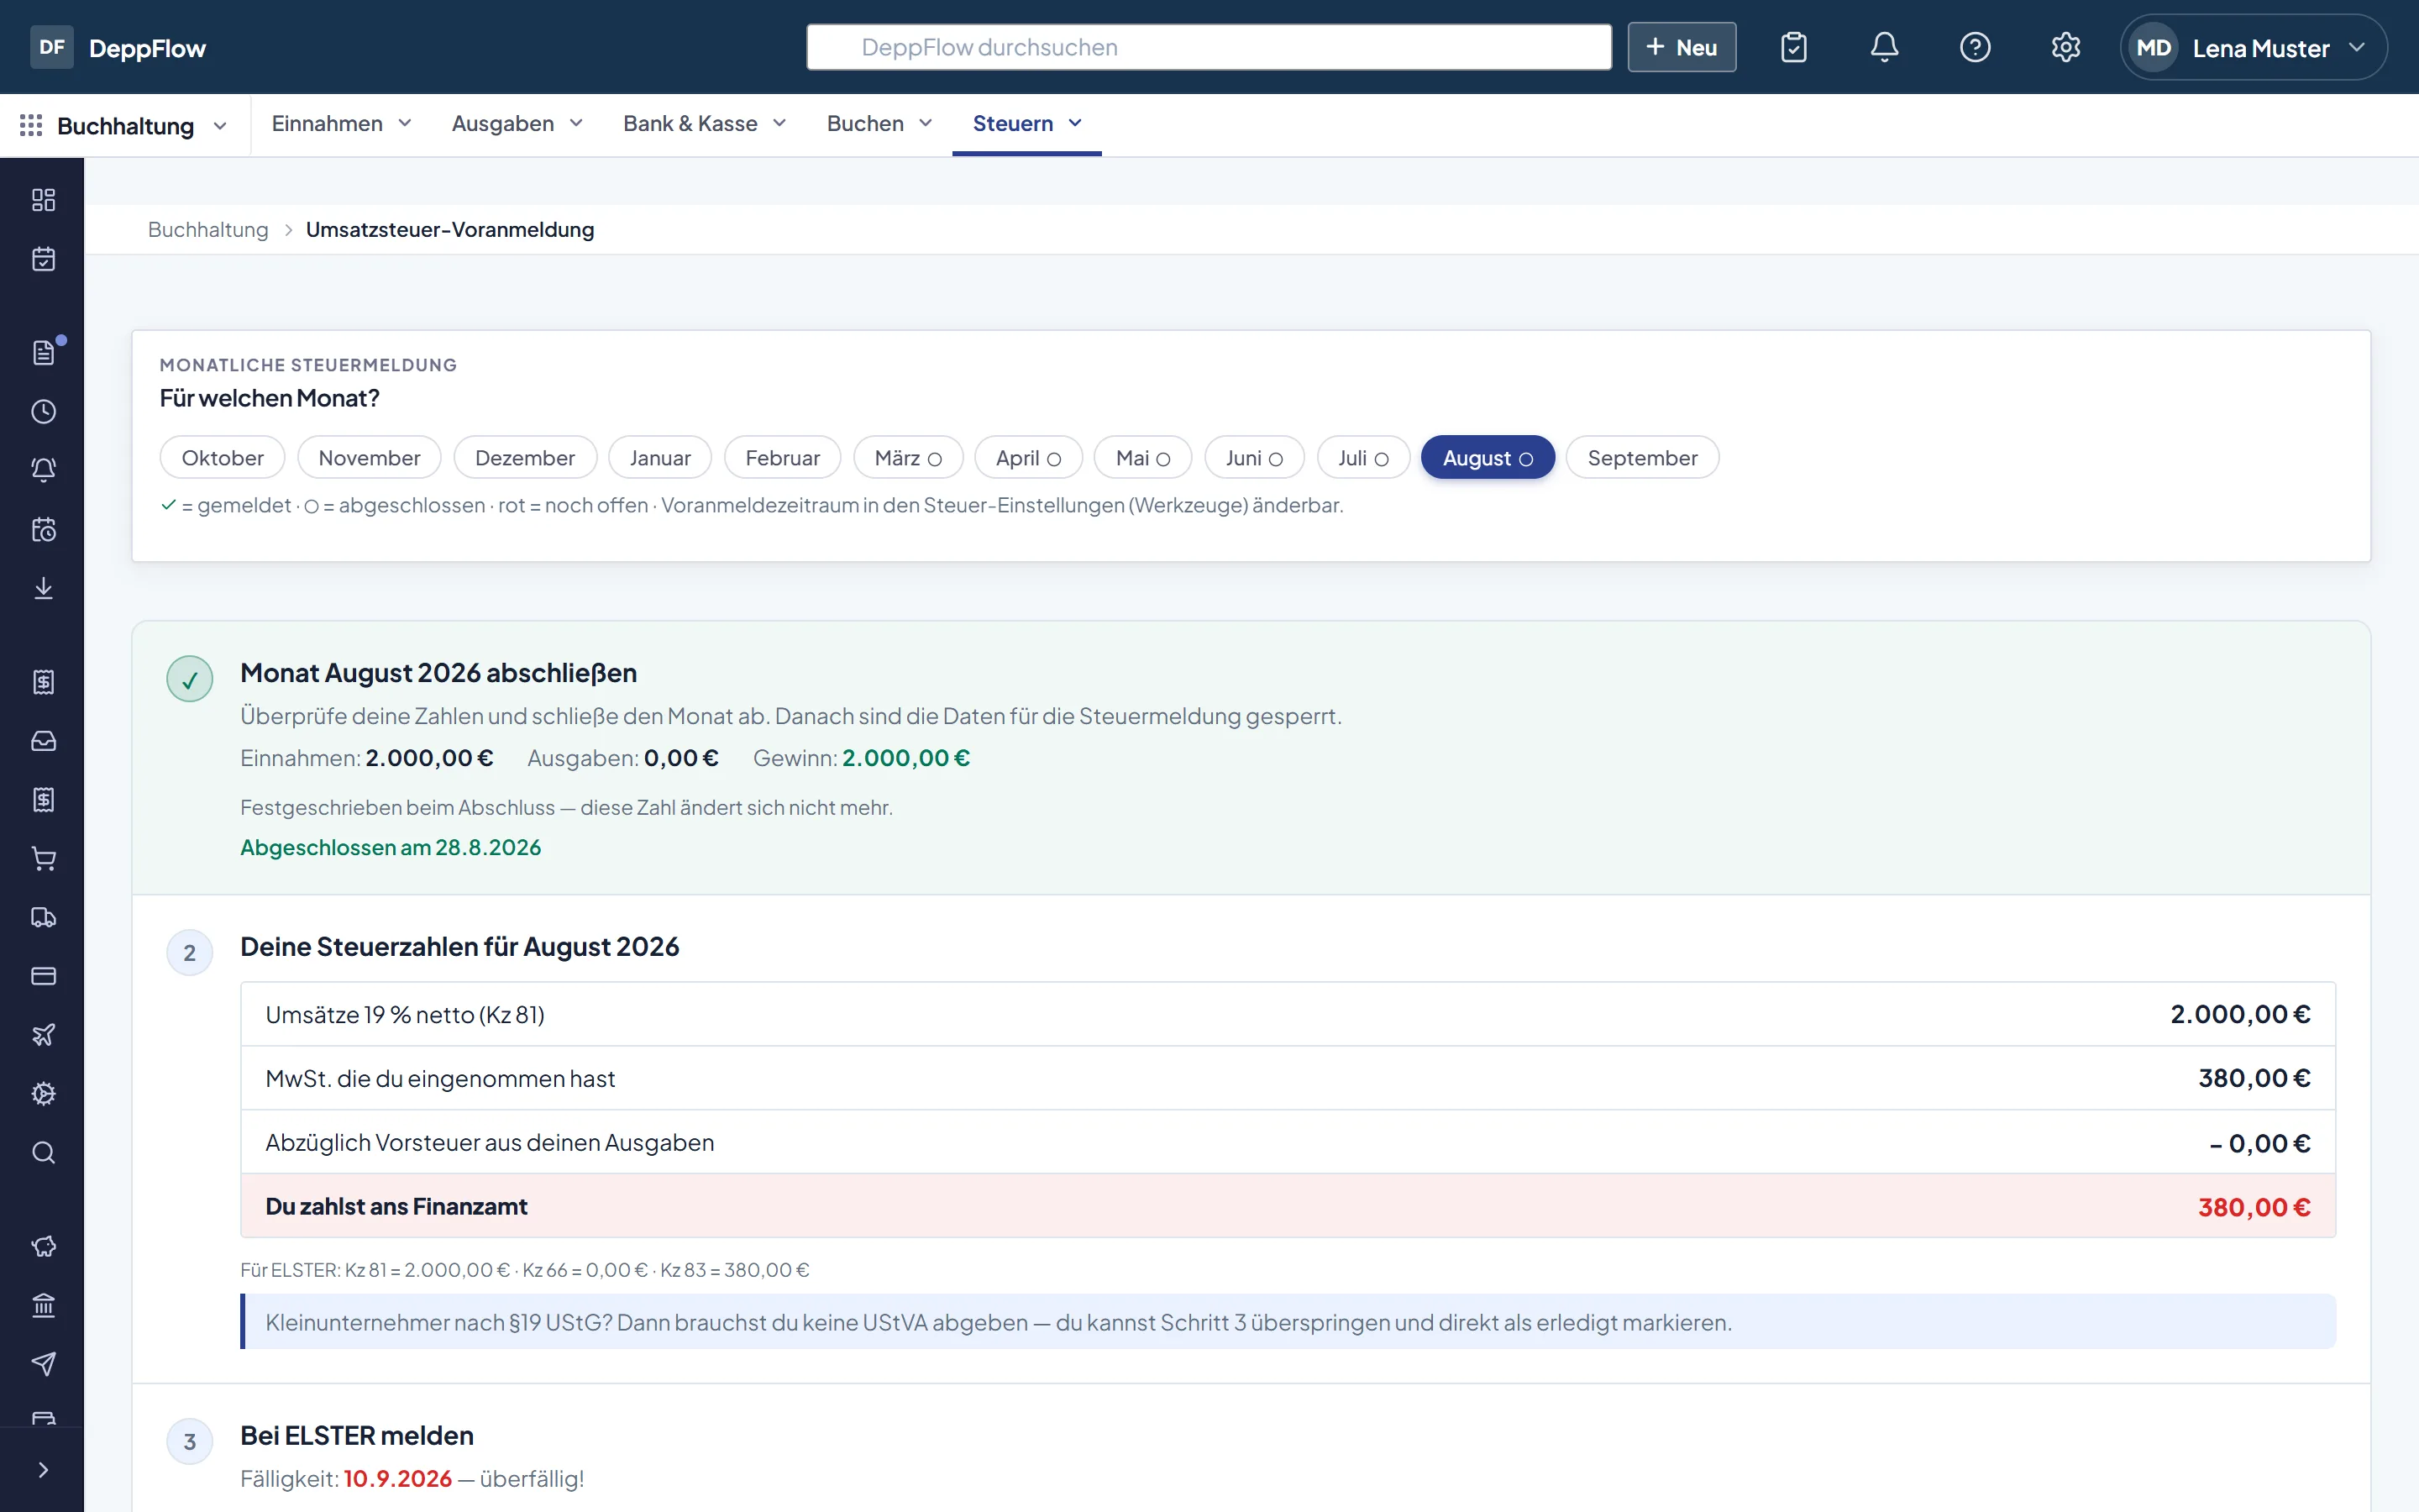
Task: Click the step 3 number circle
Action: pos(189,1441)
